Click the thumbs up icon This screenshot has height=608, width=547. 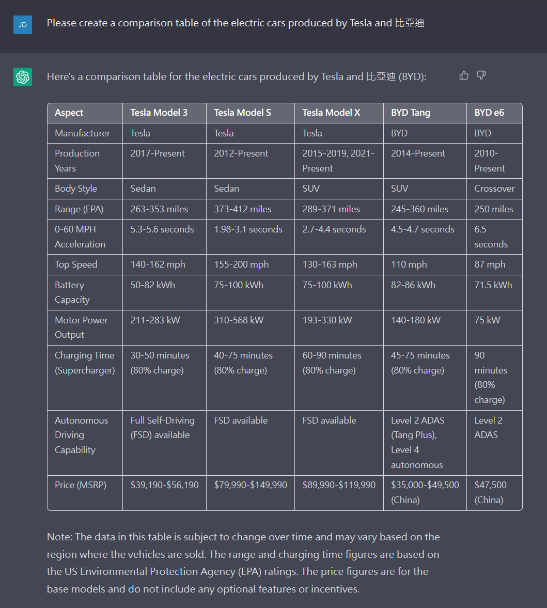pyautogui.click(x=464, y=75)
